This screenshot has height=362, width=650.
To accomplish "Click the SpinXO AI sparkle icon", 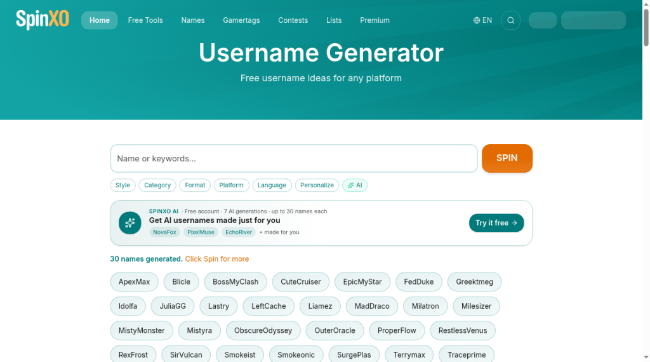I will pyautogui.click(x=129, y=223).
